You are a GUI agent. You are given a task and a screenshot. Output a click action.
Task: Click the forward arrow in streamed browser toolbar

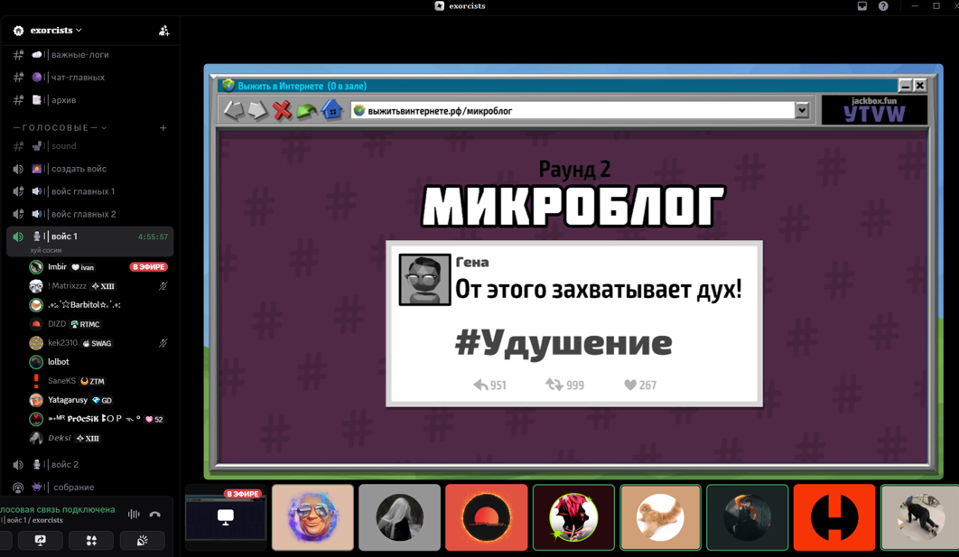(257, 111)
